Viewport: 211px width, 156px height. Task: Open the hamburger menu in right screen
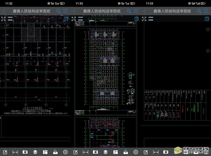click(206, 11)
